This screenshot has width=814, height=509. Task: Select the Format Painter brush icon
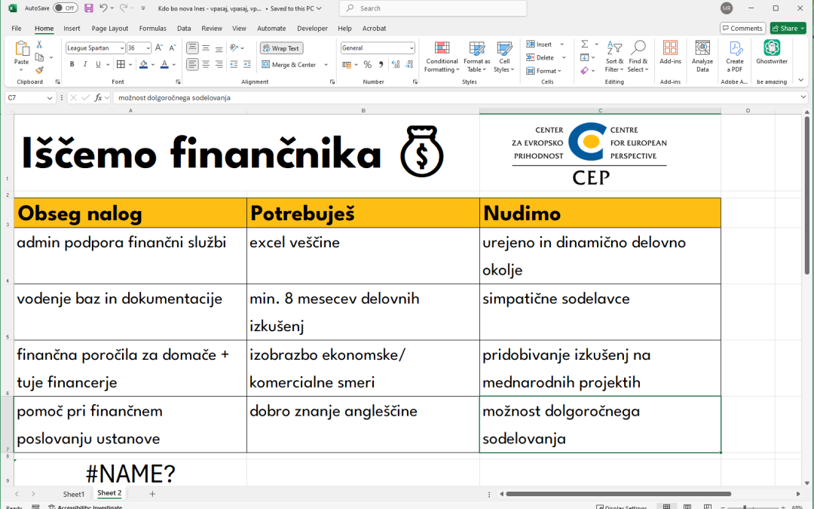tap(39, 70)
